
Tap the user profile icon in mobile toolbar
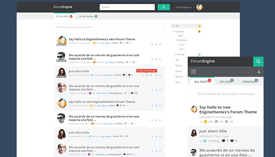[258, 72]
